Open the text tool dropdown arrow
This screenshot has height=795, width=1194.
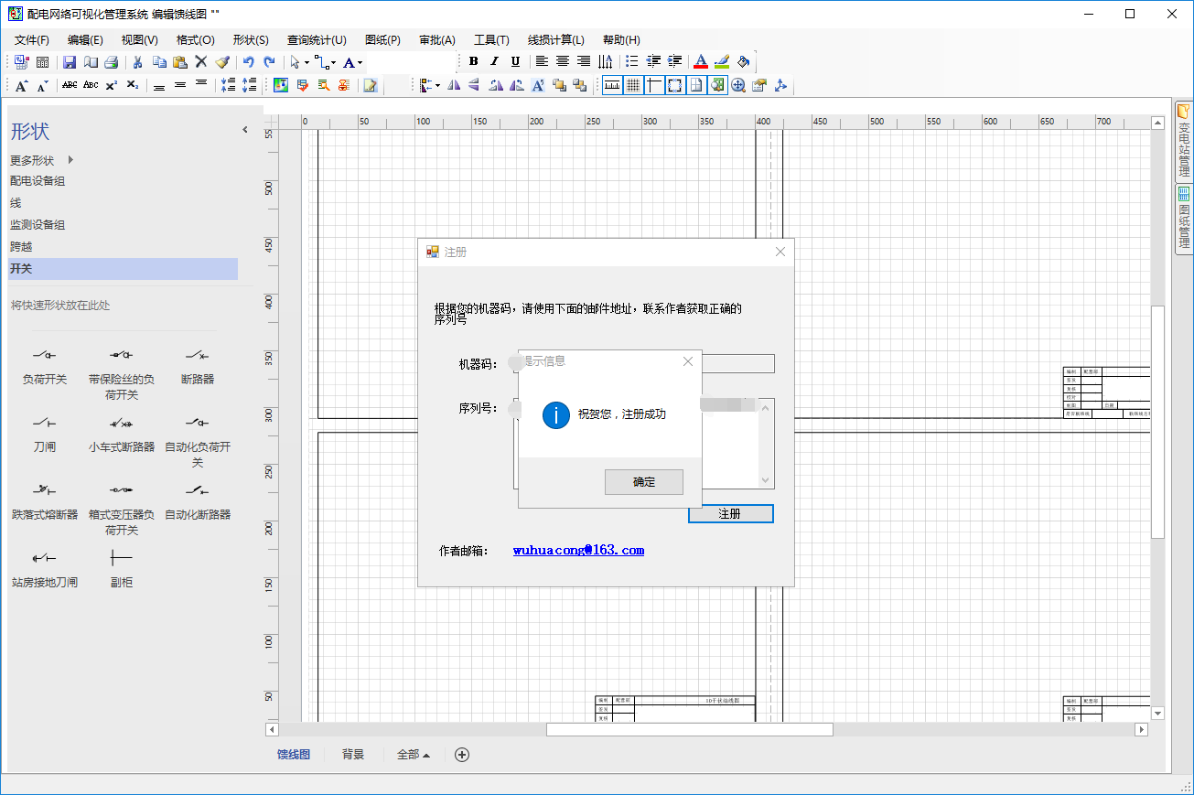coord(360,63)
